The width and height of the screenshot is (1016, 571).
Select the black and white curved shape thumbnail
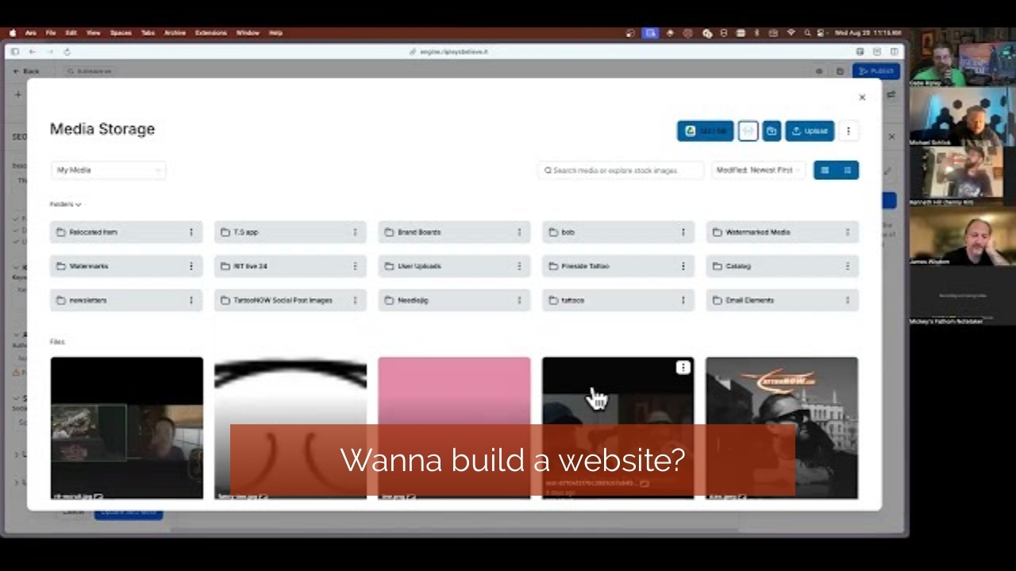pos(291,427)
